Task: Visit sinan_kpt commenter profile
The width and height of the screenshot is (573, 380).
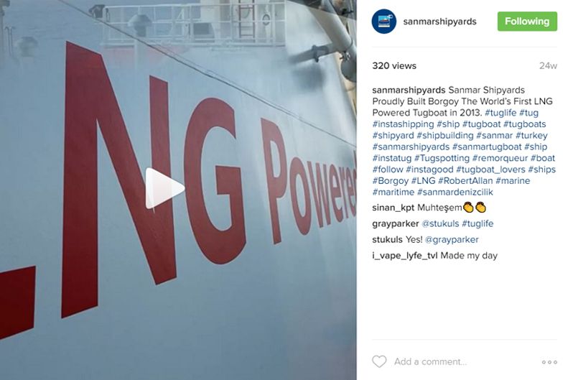Action: [393, 208]
